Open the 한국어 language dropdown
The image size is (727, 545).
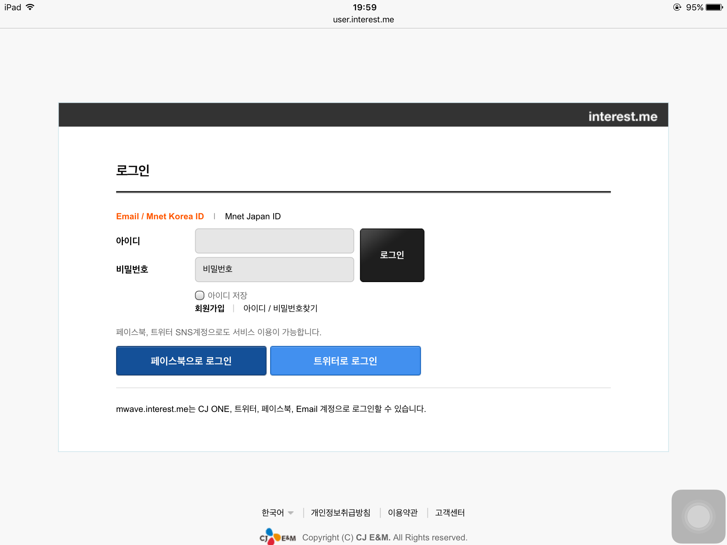(x=273, y=513)
